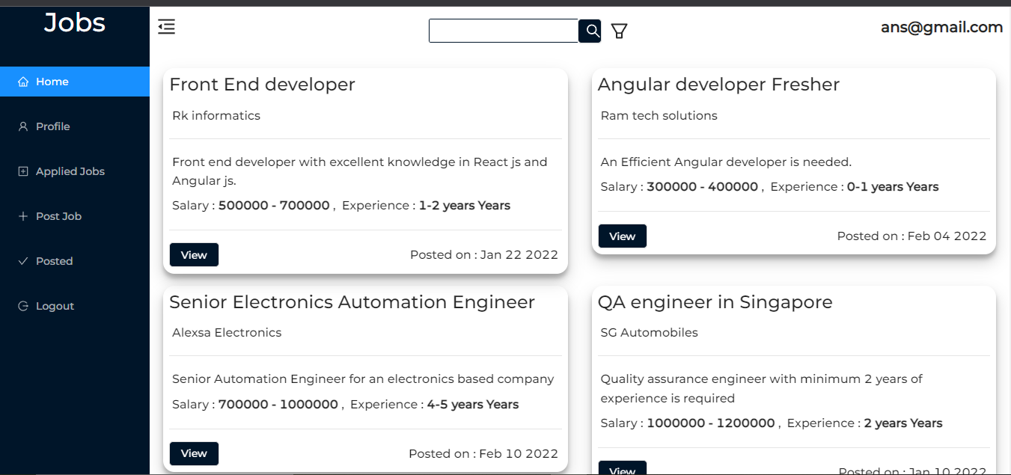Go to Home in sidebar
This screenshot has width=1011, height=475.
[x=75, y=82]
